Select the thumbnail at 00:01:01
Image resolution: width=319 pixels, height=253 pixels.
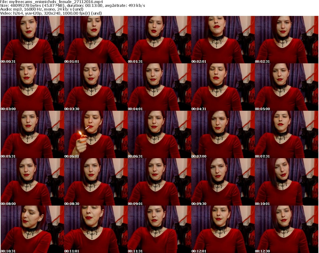(x=96, y=40)
